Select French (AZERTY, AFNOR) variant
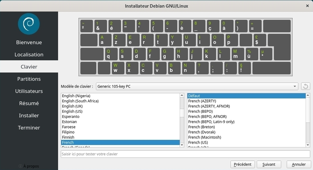Image resolution: width=313 pixels, height=170 pixels. 246,106
